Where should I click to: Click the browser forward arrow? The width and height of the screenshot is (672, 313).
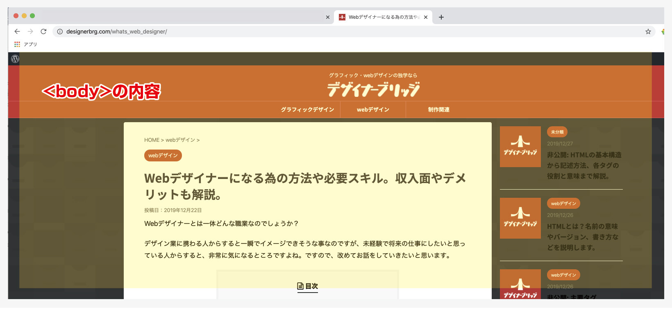click(30, 31)
